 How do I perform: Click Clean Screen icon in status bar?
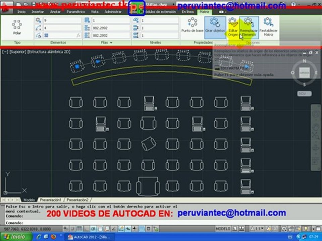(x=319, y=229)
